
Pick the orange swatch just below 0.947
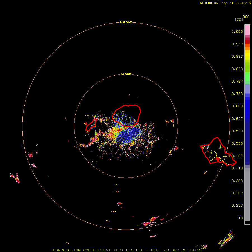[x=247, y=48]
